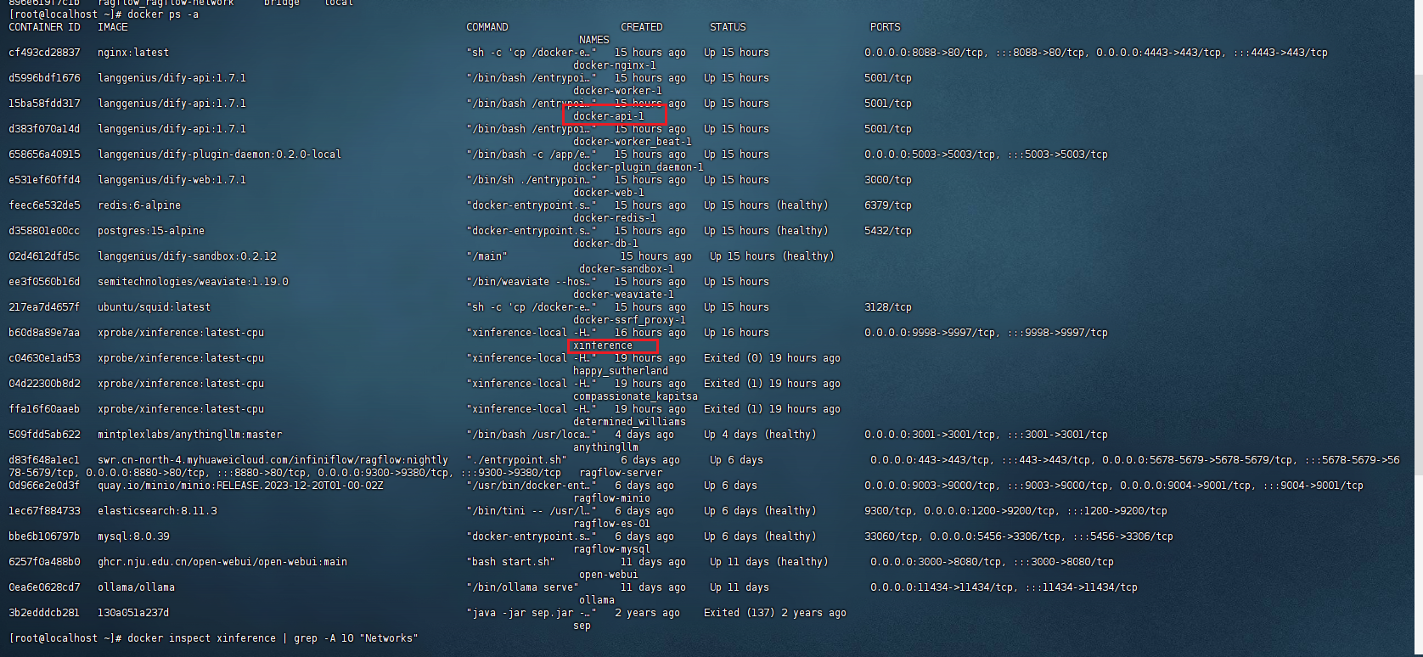Select container ID c04630e1ad53
The height and width of the screenshot is (657, 1423).
(x=44, y=358)
